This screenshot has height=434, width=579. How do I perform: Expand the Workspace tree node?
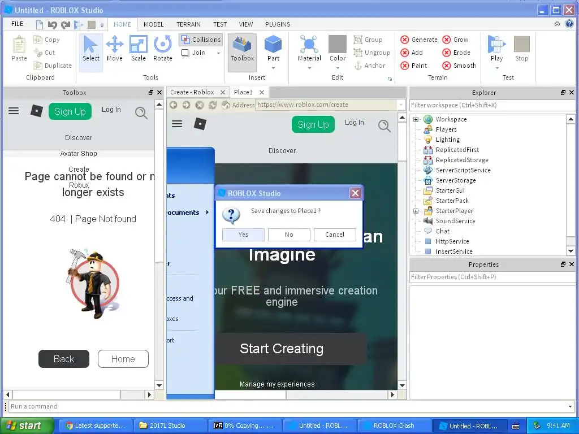point(416,119)
